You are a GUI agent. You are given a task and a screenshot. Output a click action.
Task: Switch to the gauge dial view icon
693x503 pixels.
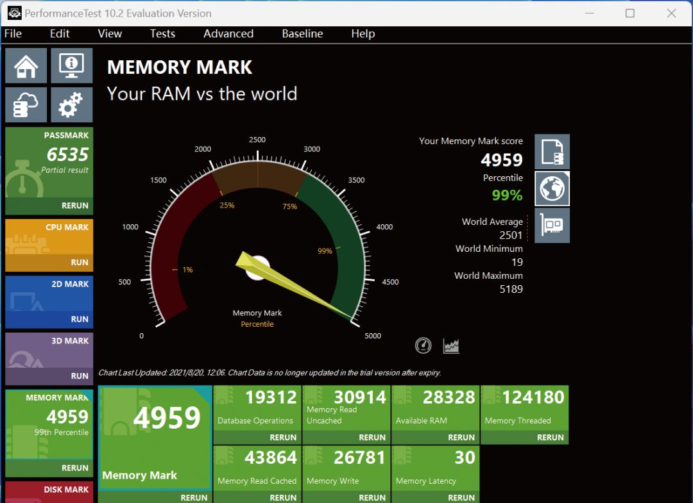pyautogui.click(x=423, y=345)
